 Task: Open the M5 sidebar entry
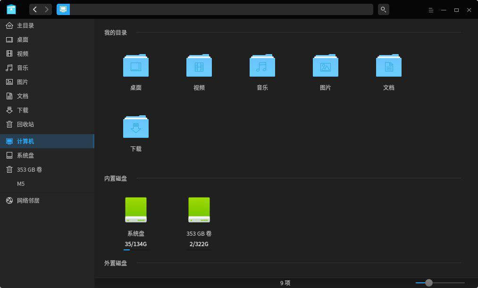[x=47, y=184]
